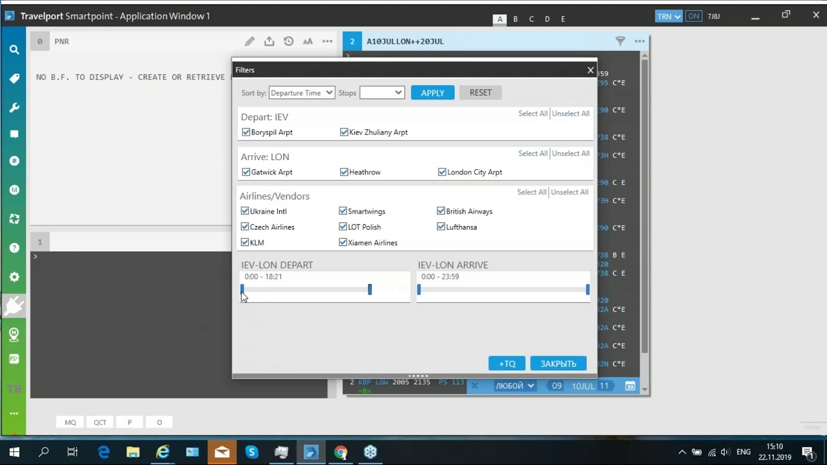Open the history icon in PNR panel
This screenshot has height=465, width=827.
point(288,41)
